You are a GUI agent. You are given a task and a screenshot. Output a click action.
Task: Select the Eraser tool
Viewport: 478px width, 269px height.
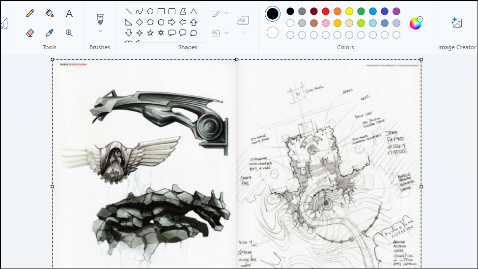(x=30, y=33)
